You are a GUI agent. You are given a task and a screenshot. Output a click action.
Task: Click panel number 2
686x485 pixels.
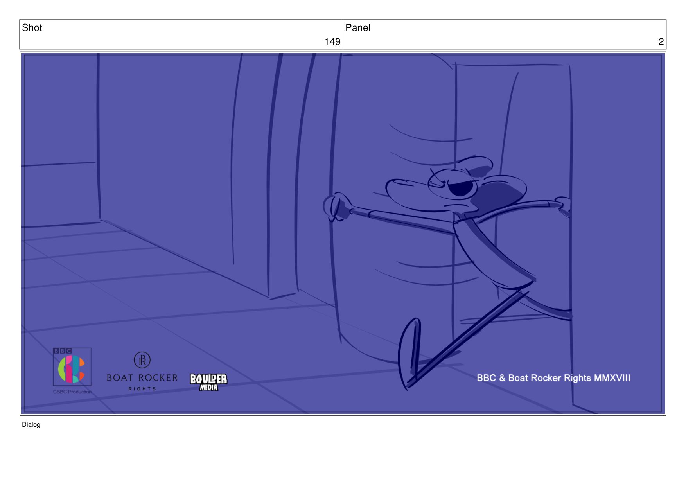click(661, 41)
